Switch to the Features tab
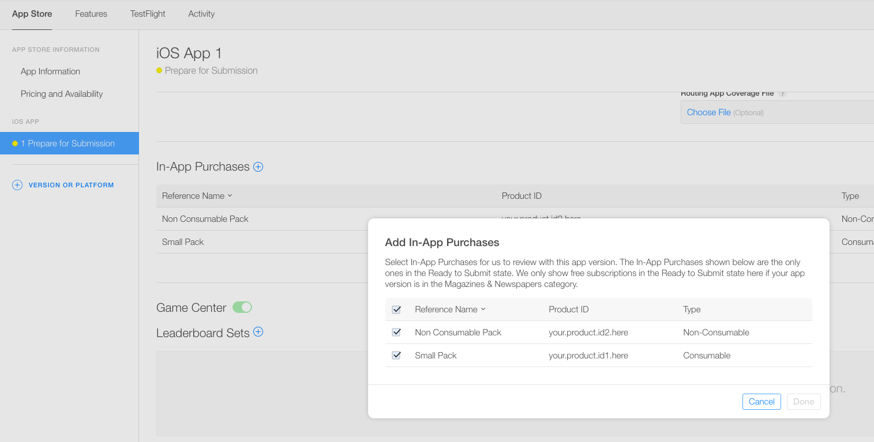 (x=91, y=13)
